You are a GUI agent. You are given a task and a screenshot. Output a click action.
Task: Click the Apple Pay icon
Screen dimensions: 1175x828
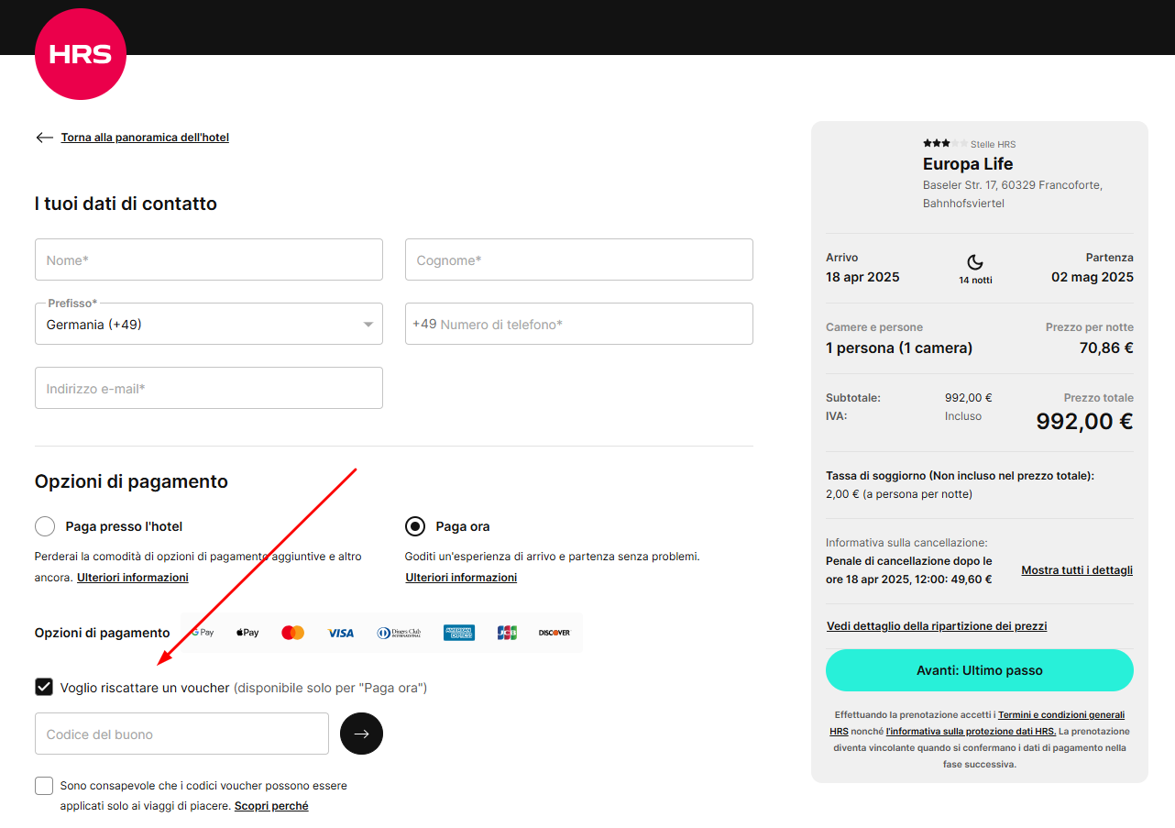247,633
